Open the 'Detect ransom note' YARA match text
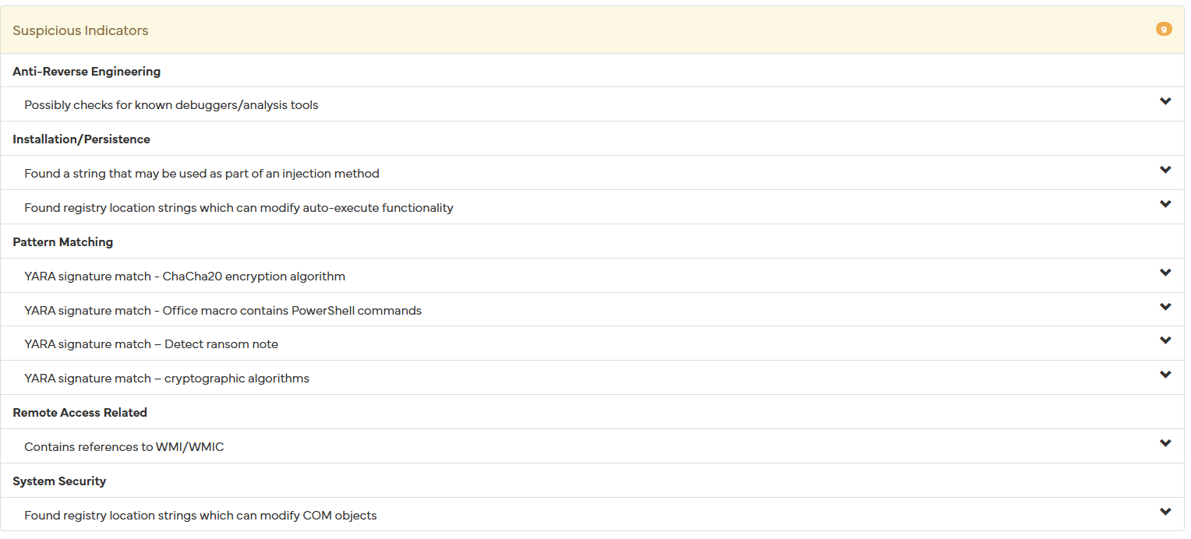 [150, 344]
